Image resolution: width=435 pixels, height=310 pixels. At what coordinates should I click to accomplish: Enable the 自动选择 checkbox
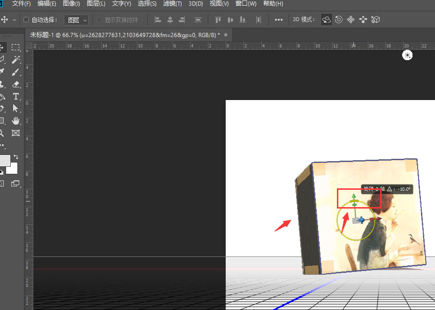[26, 20]
